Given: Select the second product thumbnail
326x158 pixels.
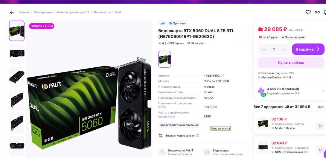Looking at the screenshot, I should 17,54.
